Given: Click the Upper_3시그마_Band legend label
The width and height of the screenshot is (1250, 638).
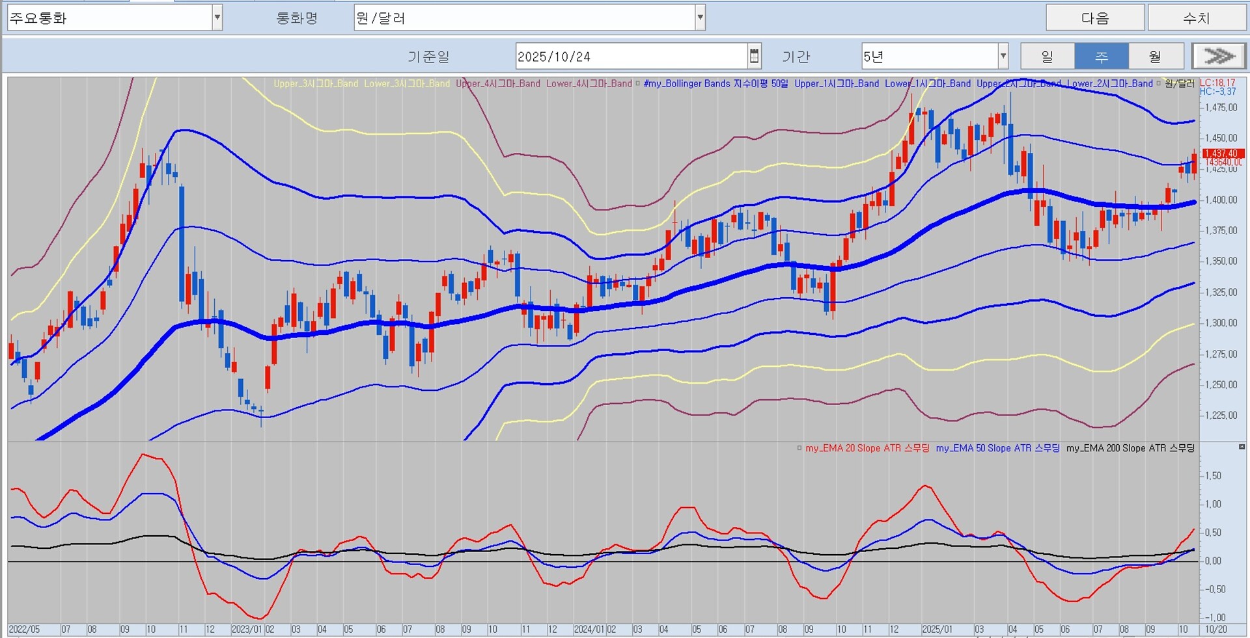Looking at the screenshot, I should [x=316, y=83].
